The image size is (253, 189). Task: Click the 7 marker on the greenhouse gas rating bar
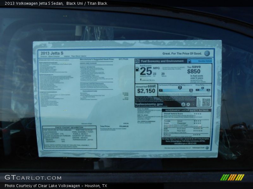(x=180, y=88)
